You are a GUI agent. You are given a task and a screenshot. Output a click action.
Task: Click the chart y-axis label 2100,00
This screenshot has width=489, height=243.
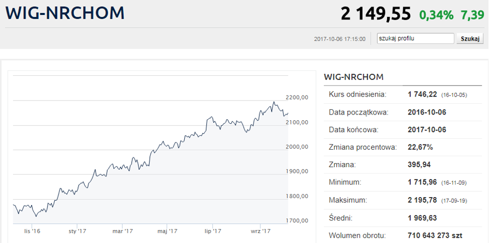pos(297,122)
